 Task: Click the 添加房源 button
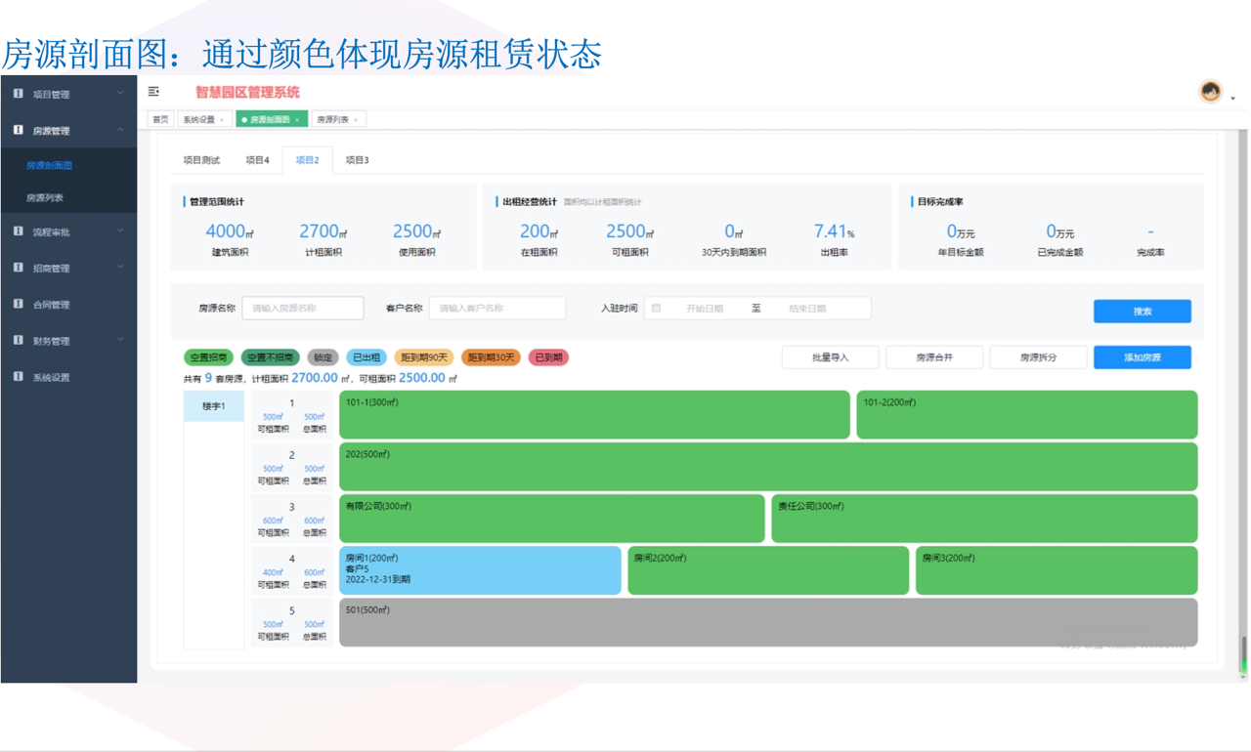1142,357
